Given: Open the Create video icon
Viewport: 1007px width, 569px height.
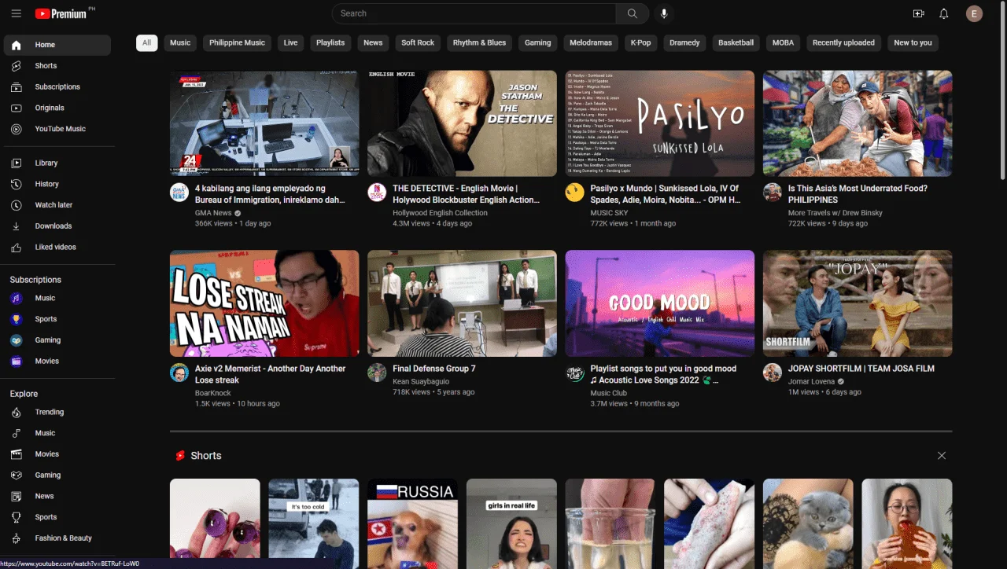Looking at the screenshot, I should (918, 13).
